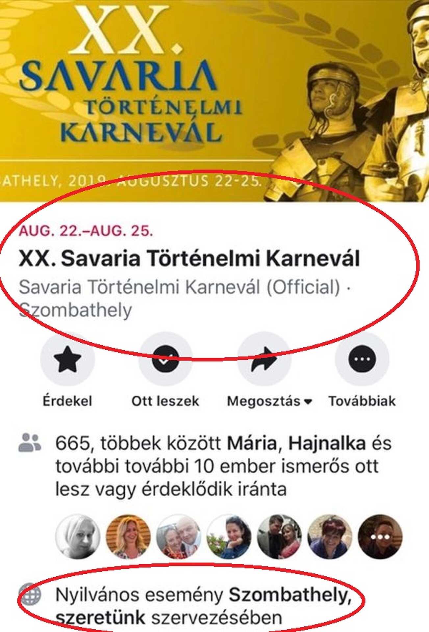Screen dimensions: 429x632
Task: Tap the Ott leszek checkmark icon
Action: [165, 359]
